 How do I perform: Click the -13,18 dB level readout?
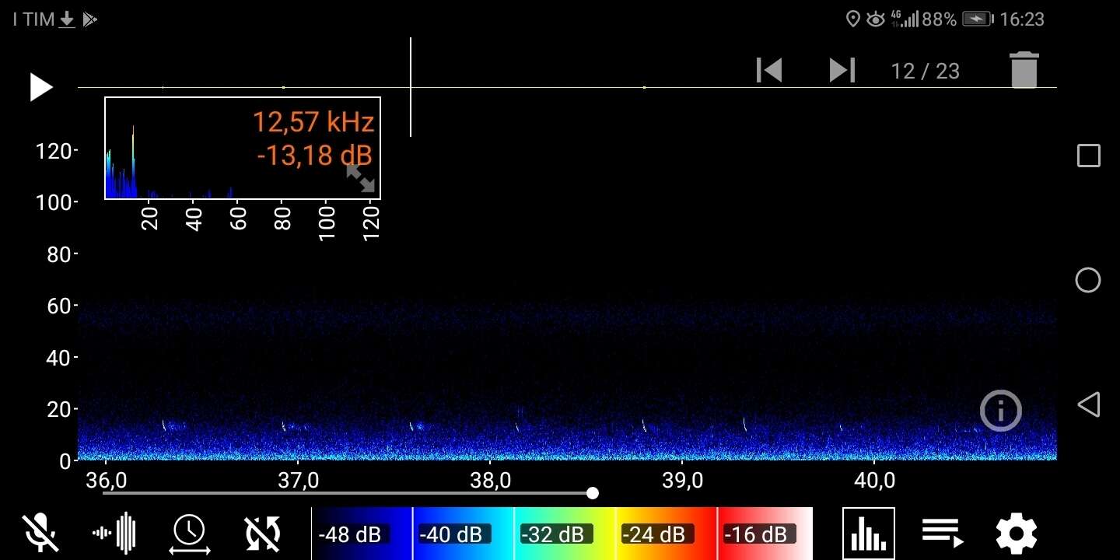click(x=314, y=155)
